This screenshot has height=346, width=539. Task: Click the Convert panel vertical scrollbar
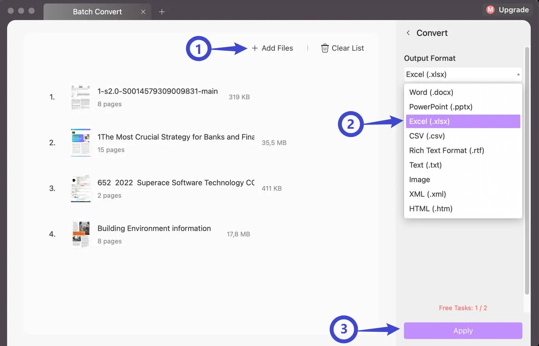click(527, 171)
